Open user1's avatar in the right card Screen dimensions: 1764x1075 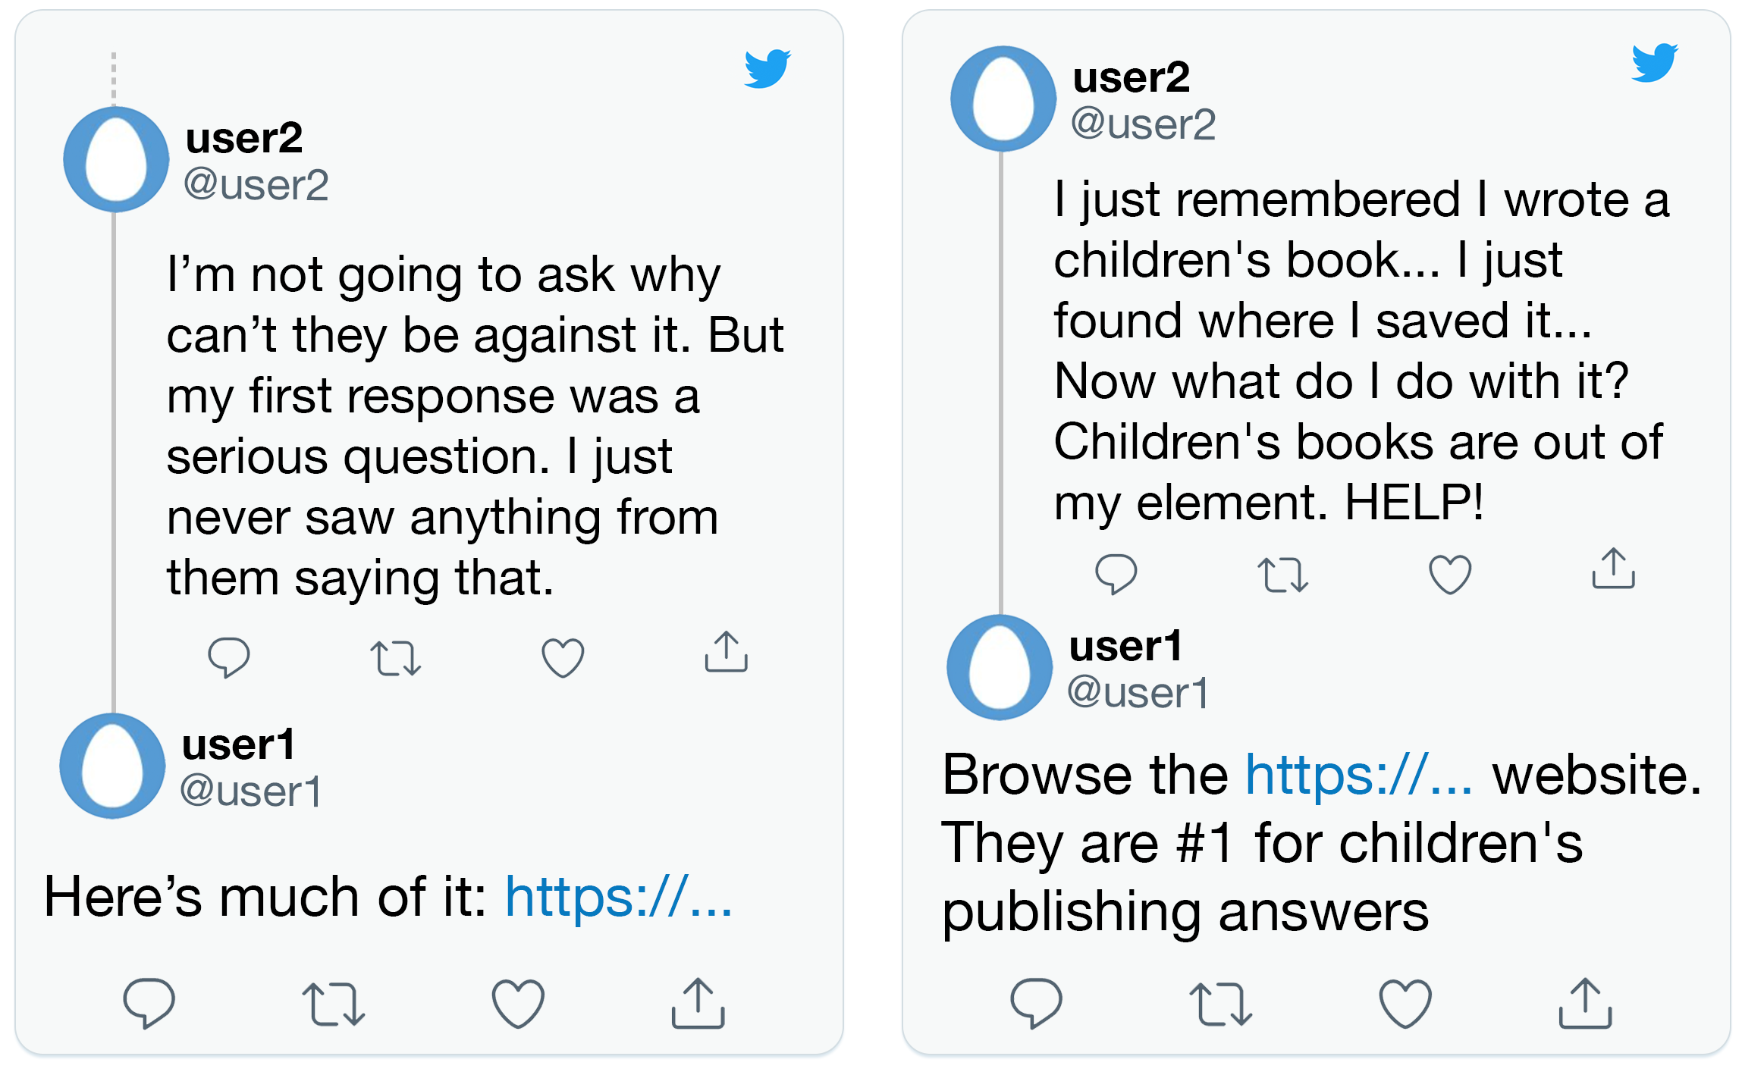(1000, 668)
